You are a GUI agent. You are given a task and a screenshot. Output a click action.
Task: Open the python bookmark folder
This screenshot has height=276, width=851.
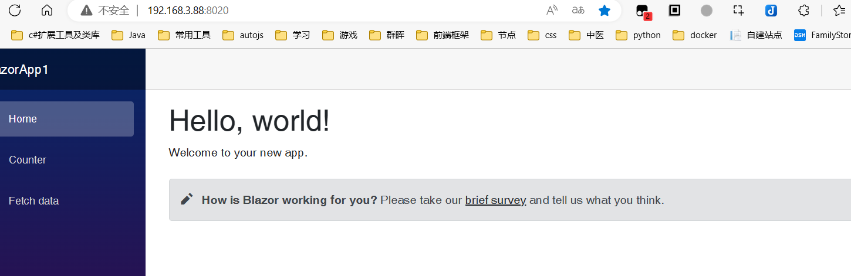(638, 35)
